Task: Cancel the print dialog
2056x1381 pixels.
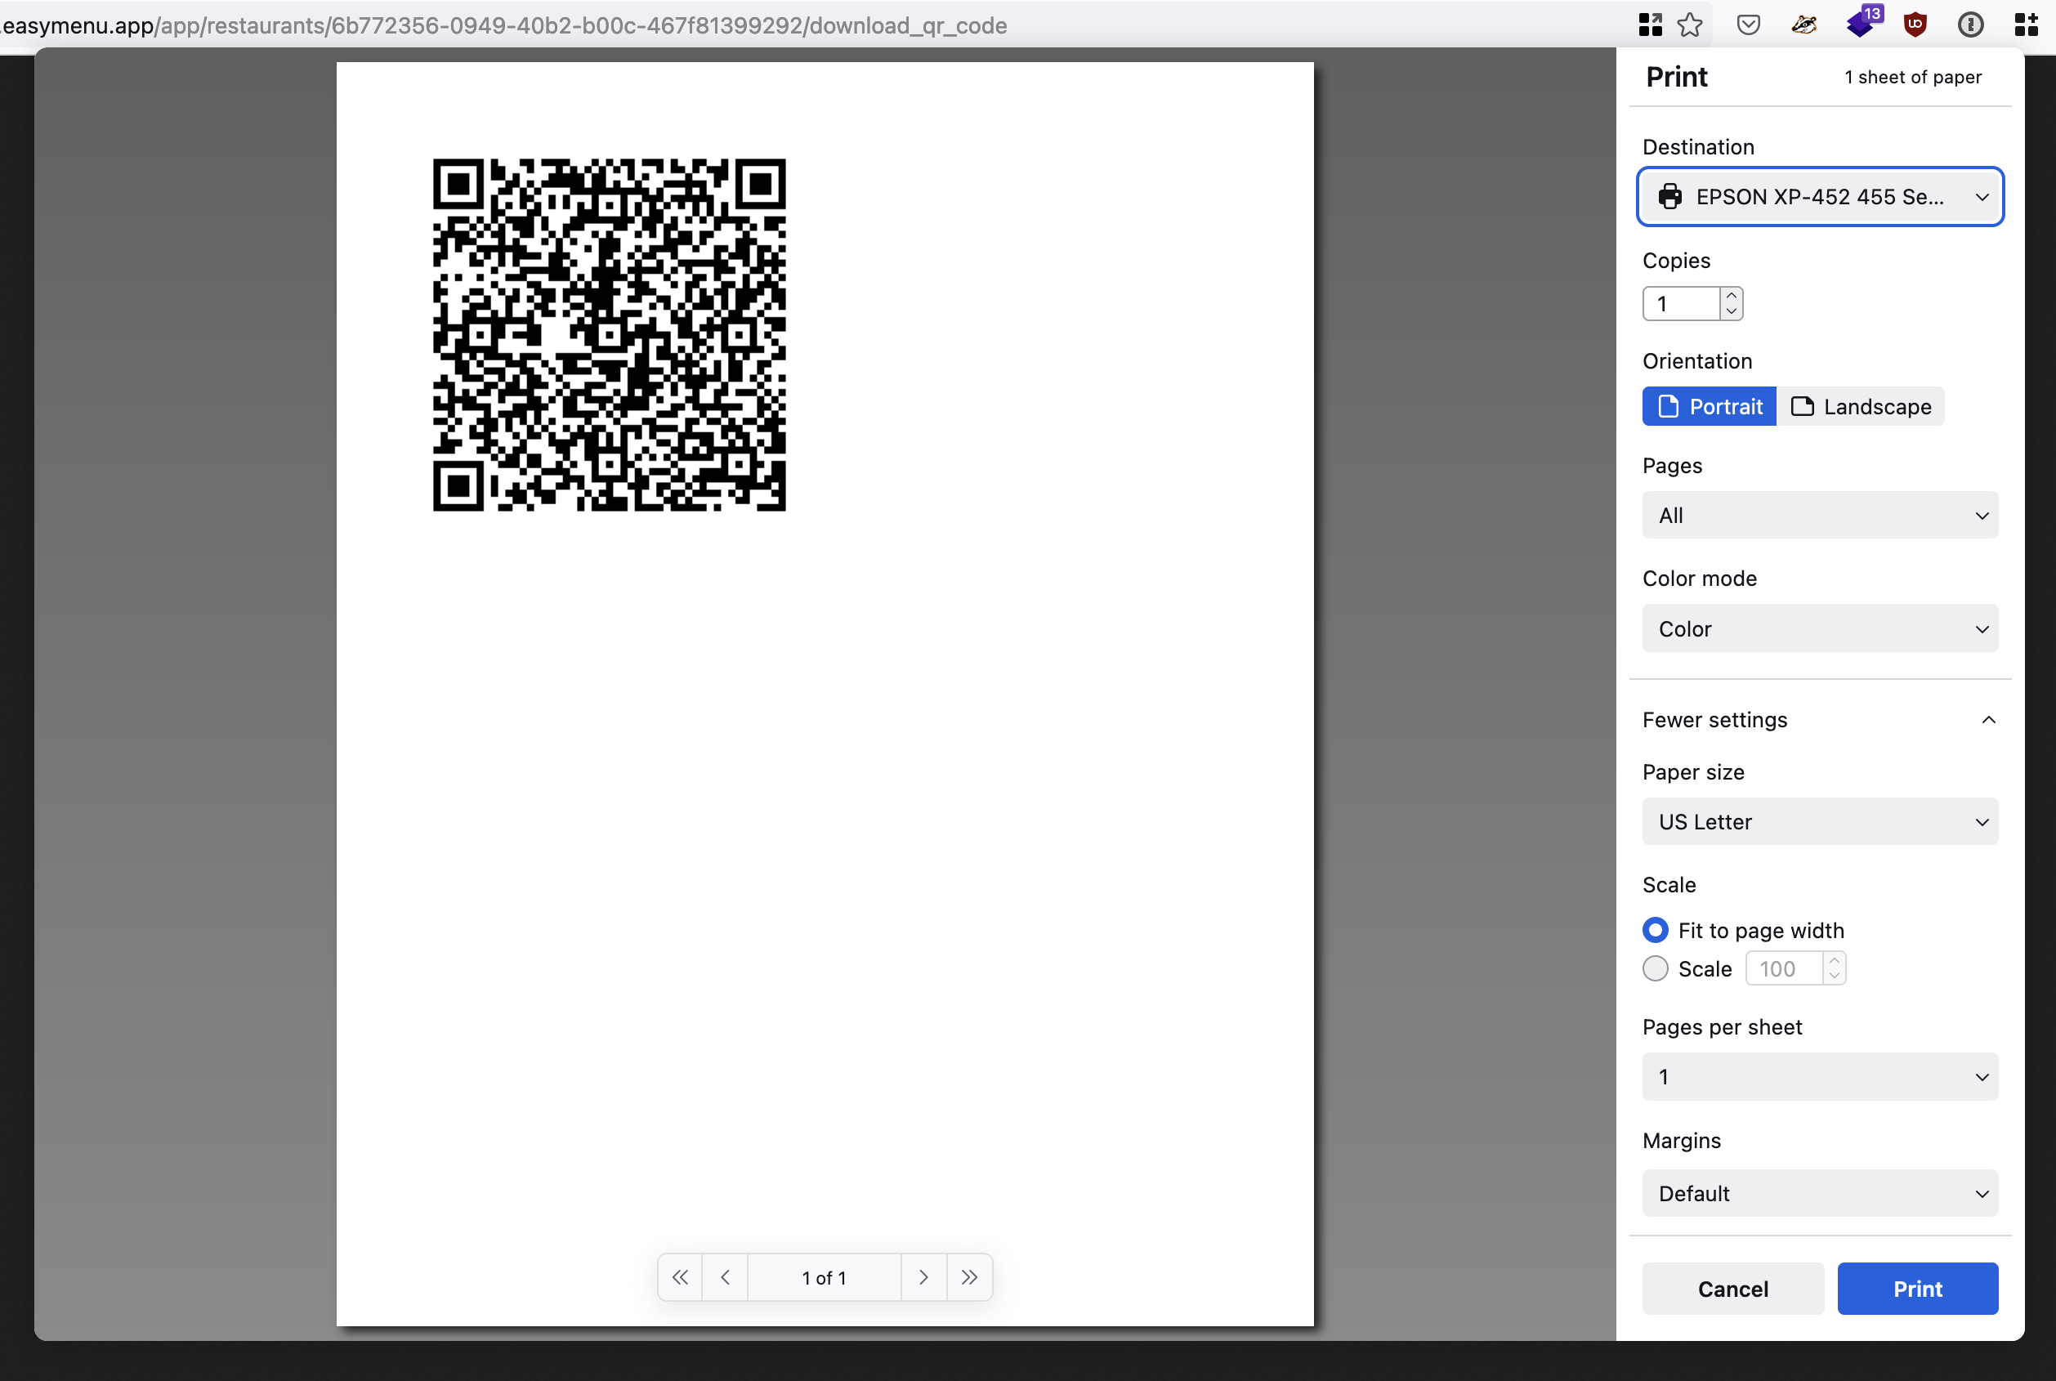Action: [x=1732, y=1289]
